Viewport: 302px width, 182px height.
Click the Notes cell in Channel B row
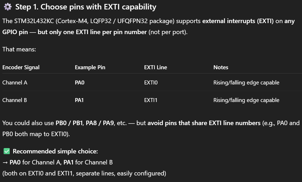pyautogui.click(x=246, y=100)
